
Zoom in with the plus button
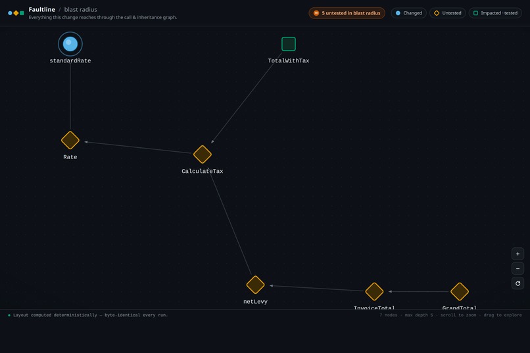(518, 254)
